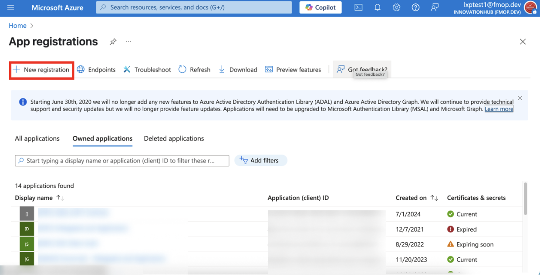Refresh the application list
540x277 pixels.
195,70
